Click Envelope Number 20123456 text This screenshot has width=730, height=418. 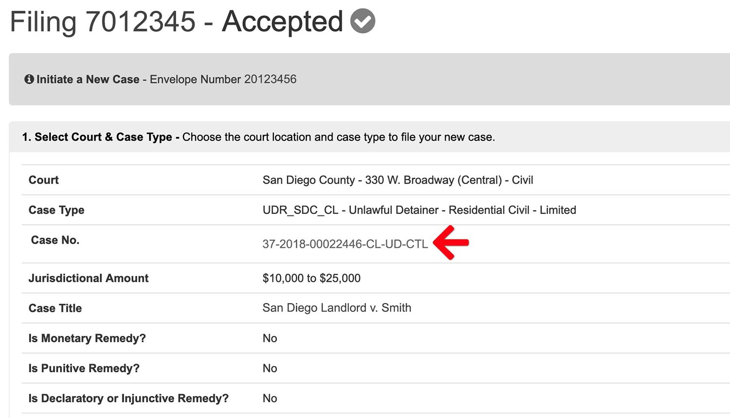pyautogui.click(x=223, y=79)
